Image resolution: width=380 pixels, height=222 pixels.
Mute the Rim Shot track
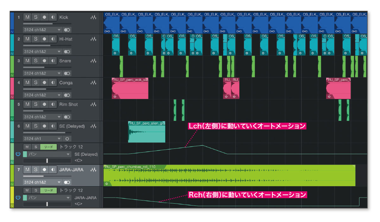(x=27, y=104)
